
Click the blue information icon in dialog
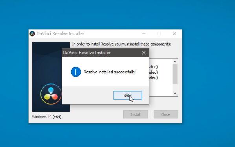tap(76, 72)
